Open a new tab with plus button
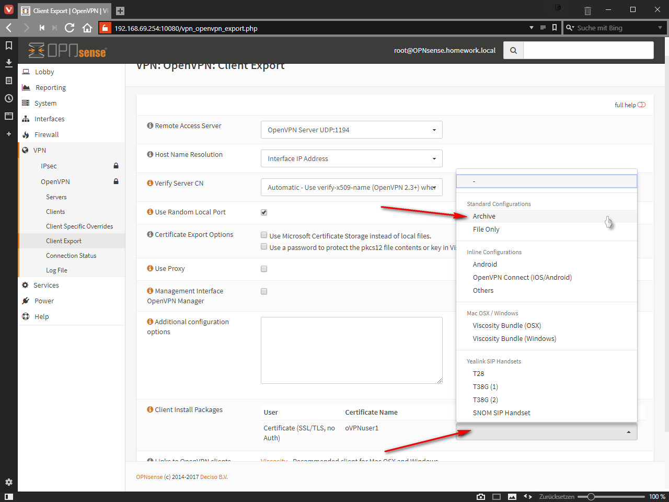Image resolution: width=669 pixels, height=502 pixels. point(120,11)
